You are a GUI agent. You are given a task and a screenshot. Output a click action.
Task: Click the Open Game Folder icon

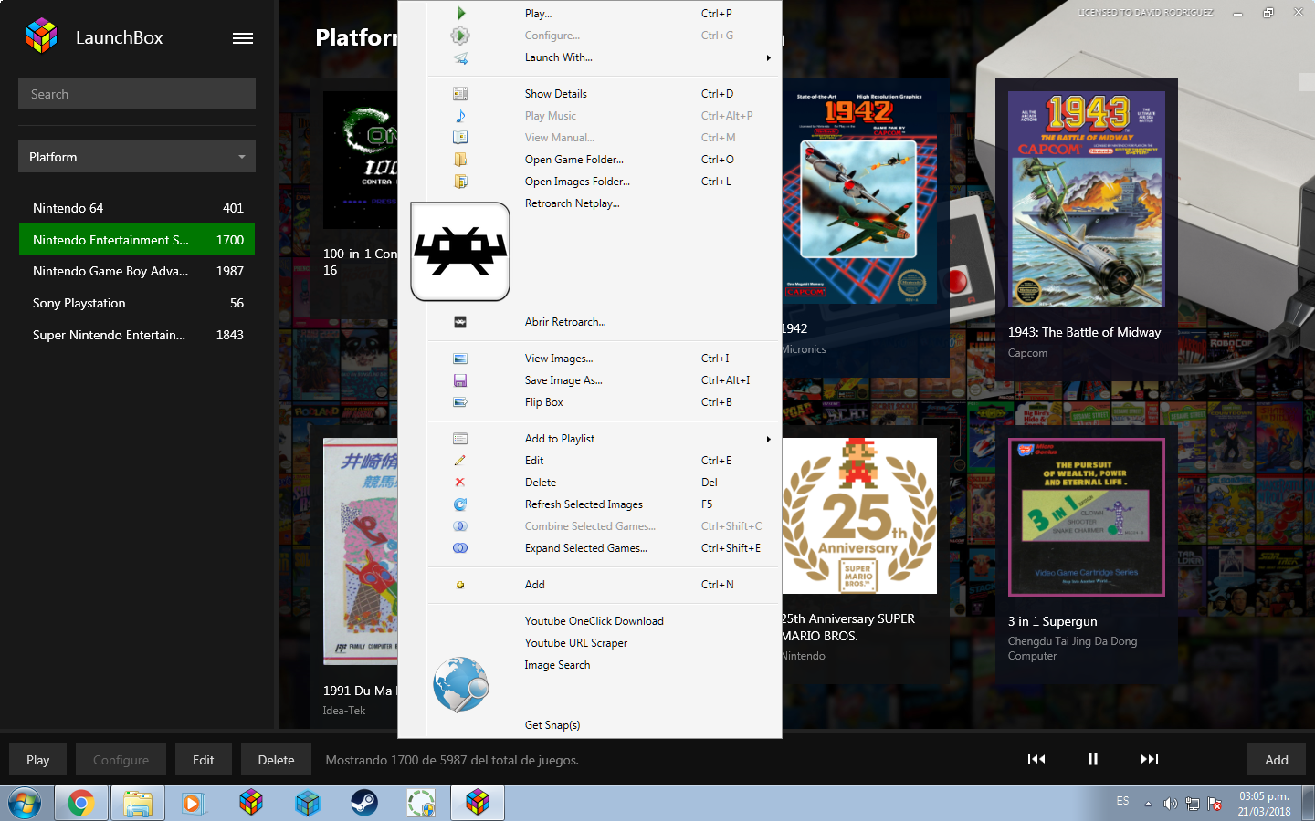click(x=460, y=160)
